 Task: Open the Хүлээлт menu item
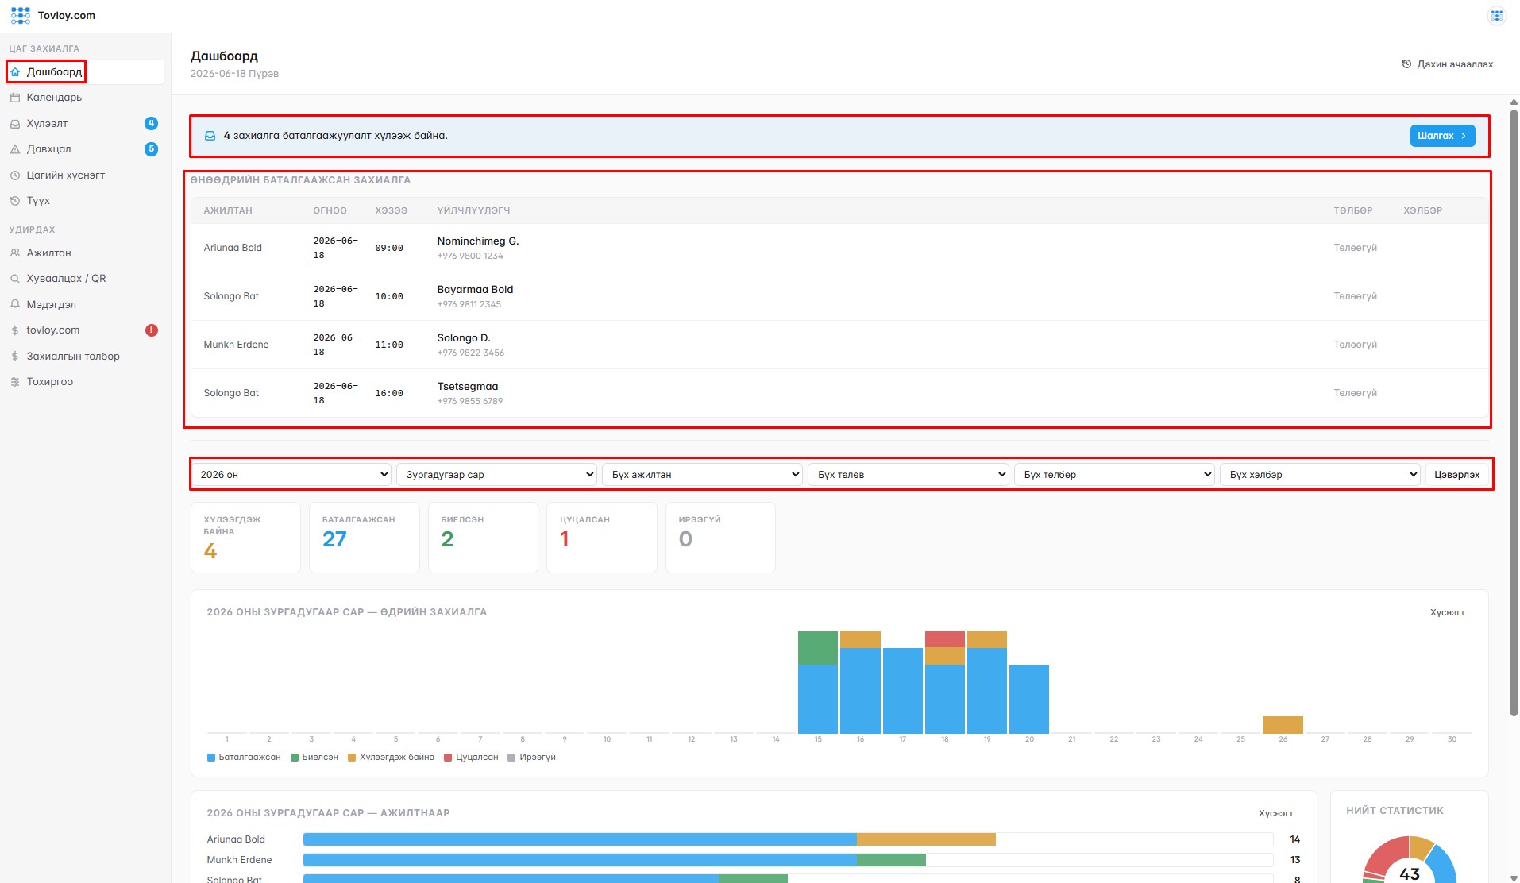[85, 124]
